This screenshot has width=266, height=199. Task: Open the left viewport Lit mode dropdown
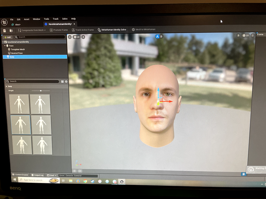point(76,37)
